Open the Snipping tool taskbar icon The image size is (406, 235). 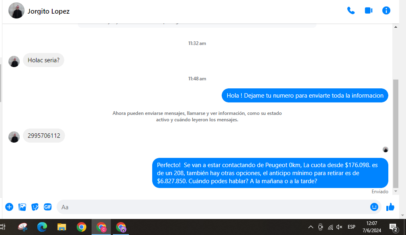point(23,227)
